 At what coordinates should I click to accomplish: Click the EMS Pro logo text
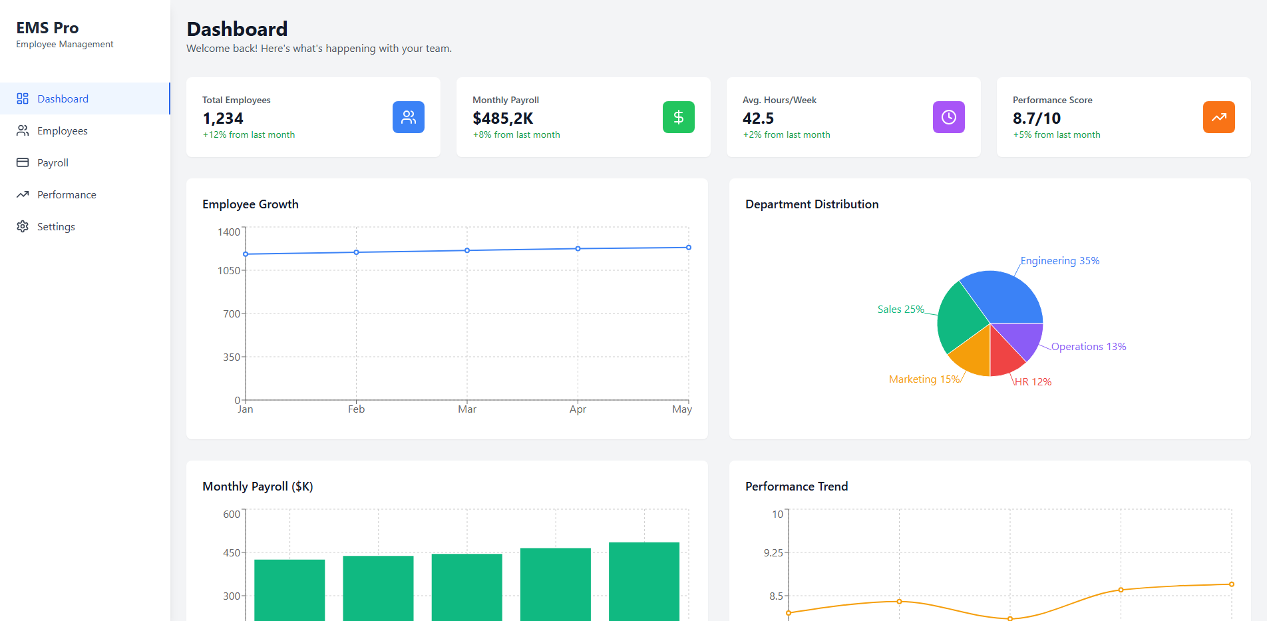click(x=47, y=27)
